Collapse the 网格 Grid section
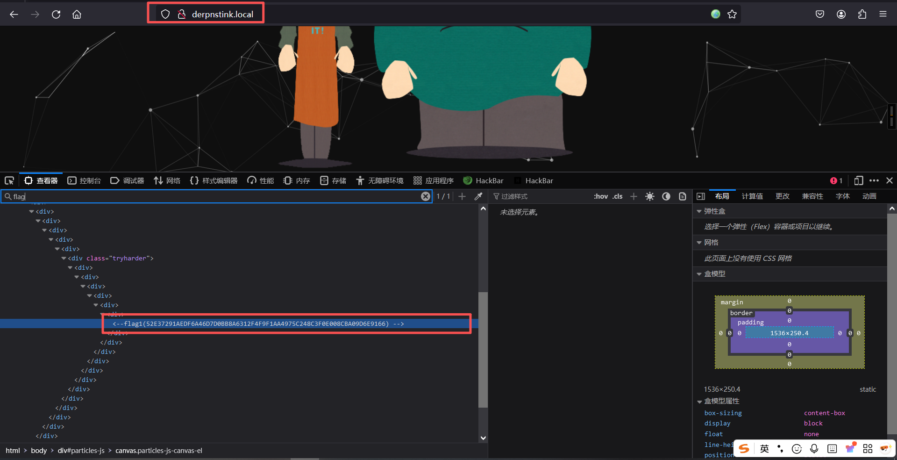Image resolution: width=897 pixels, height=460 pixels. pyautogui.click(x=699, y=243)
